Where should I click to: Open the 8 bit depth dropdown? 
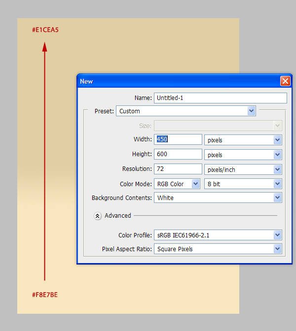point(243,184)
